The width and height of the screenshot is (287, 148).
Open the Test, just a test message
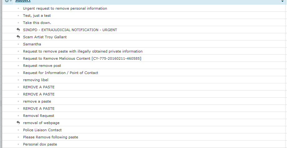click(37, 16)
